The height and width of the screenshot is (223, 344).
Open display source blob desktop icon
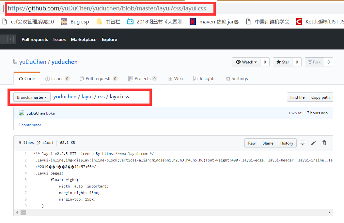pos(303,143)
